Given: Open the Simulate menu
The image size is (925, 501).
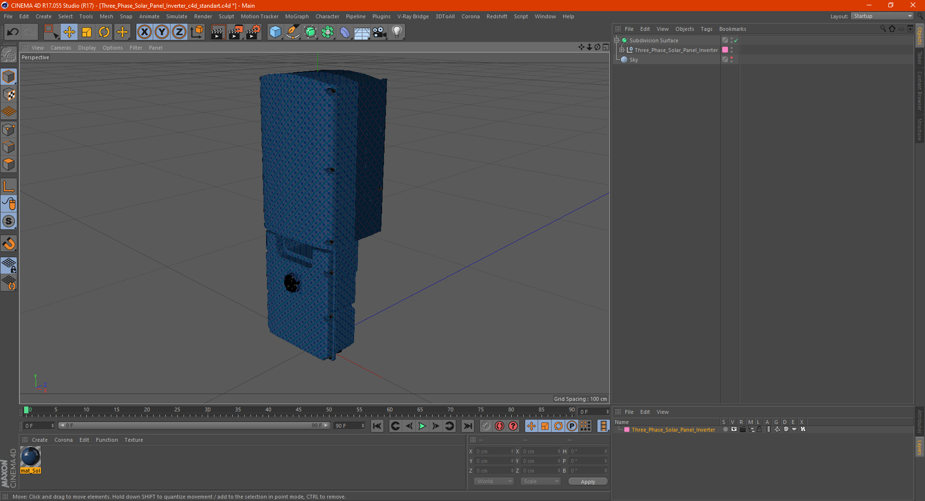Looking at the screenshot, I should [176, 16].
